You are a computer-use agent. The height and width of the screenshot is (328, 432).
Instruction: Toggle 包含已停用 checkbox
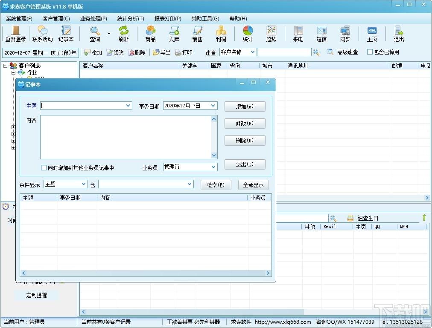(x=370, y=52)
